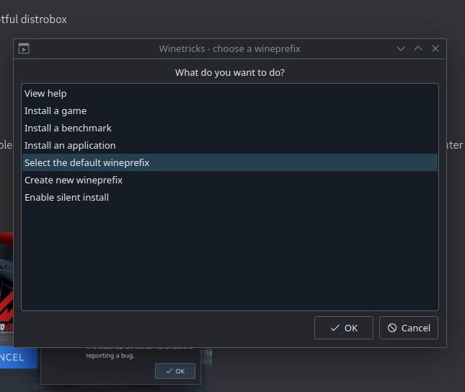Open the window menu icon in title bar
The height and width of the screenshot is (392, 465).
(24, 48)
